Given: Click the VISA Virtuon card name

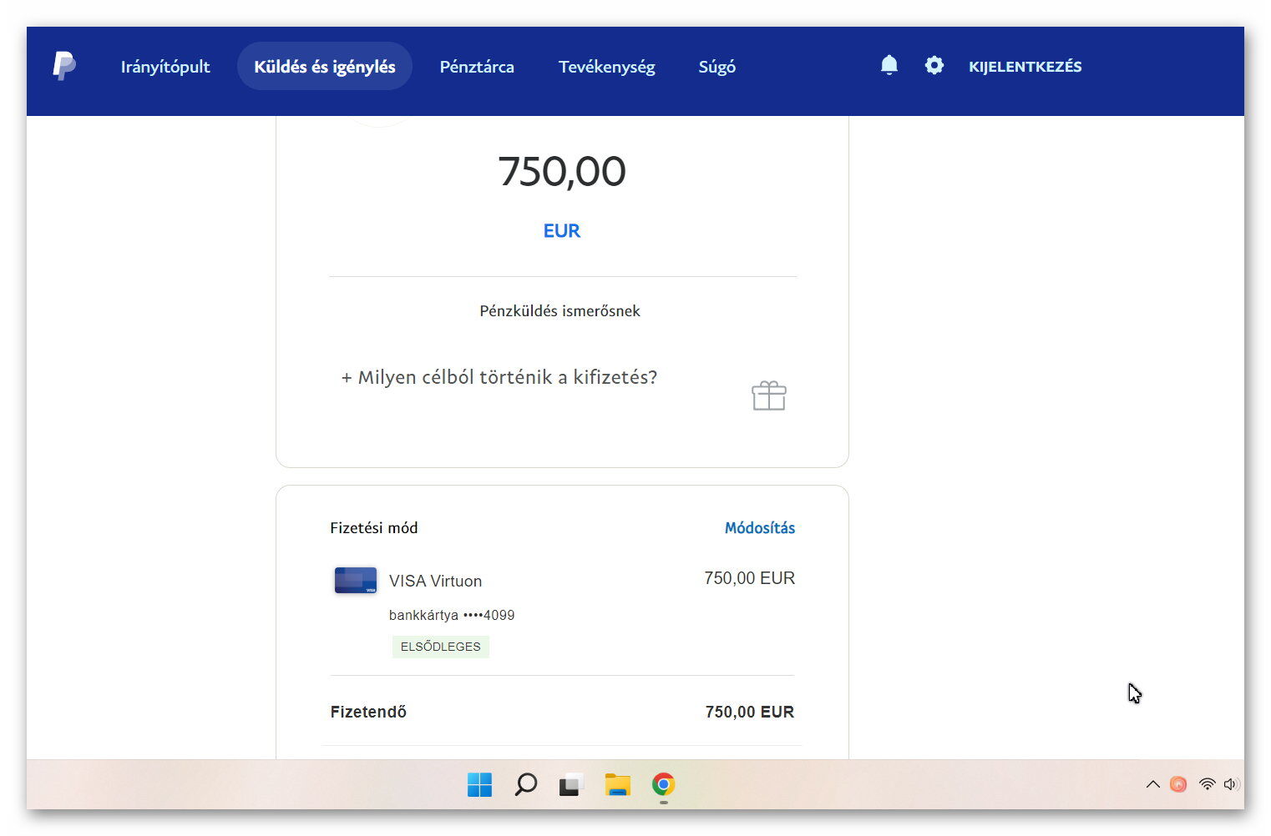Looking at the screenshot, I should coord(435,581).
